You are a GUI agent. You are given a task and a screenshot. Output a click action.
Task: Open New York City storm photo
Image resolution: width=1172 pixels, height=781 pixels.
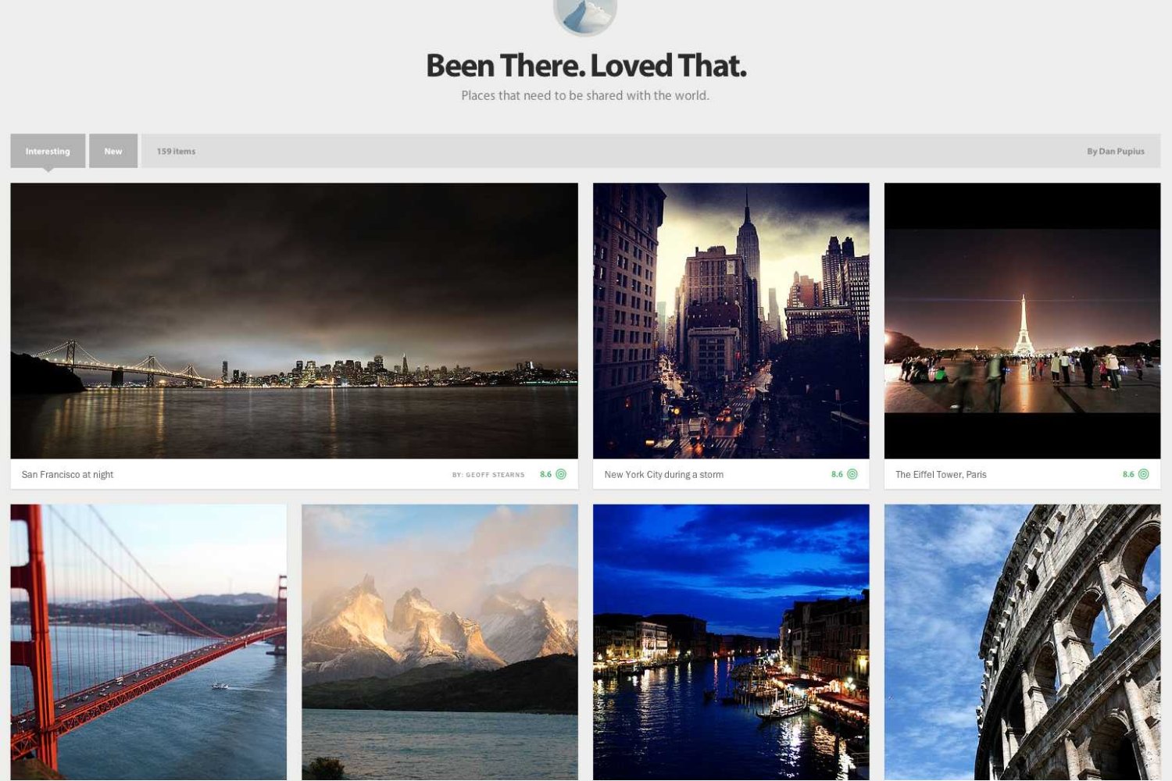(731, 321)
